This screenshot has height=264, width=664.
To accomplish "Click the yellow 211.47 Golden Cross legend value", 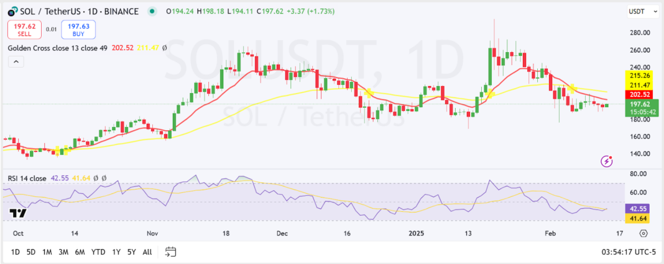I will [147, 48].
